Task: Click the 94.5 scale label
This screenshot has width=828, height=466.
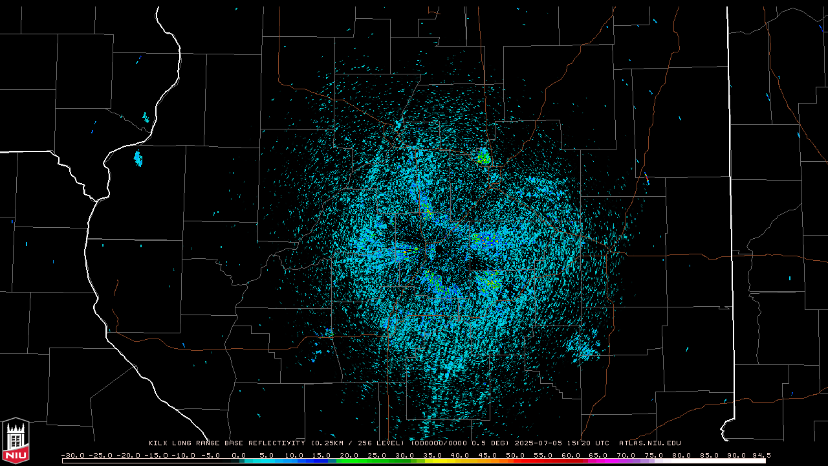Action: click(x=761, y=456)
